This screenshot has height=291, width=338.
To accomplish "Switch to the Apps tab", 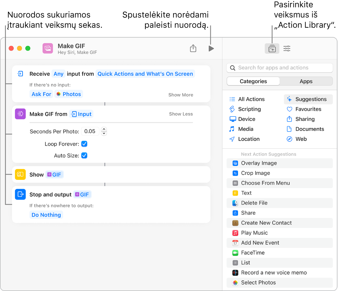I will pos(306,81).
